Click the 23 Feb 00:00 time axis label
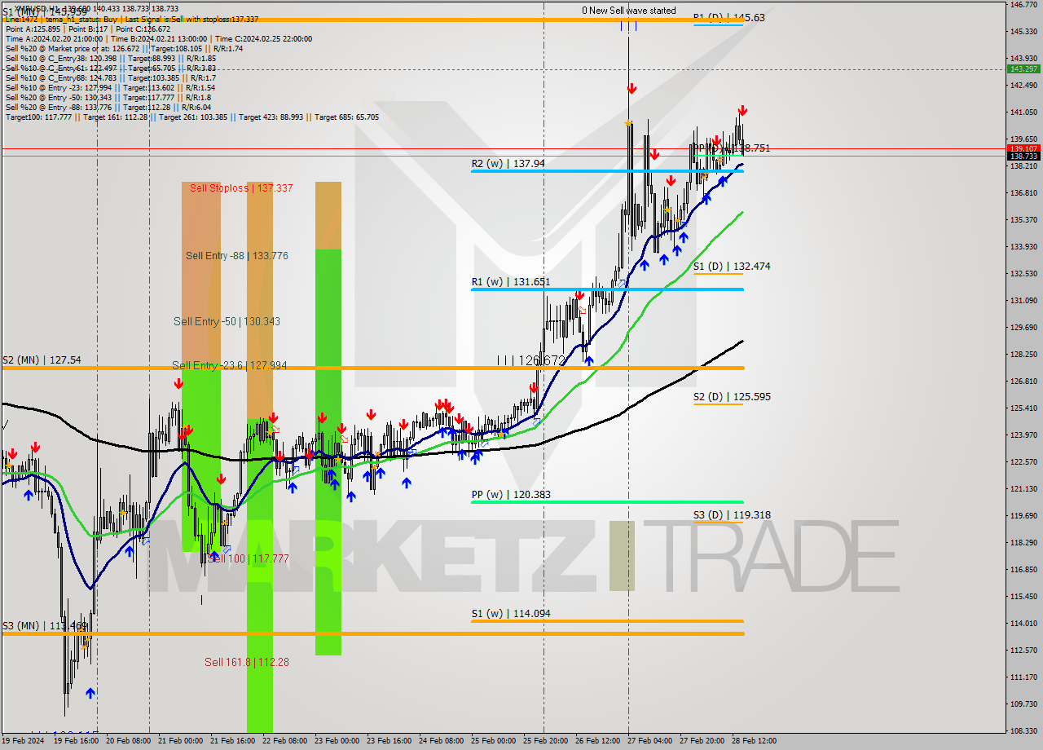1043x750 pixels. coord(337,741)
